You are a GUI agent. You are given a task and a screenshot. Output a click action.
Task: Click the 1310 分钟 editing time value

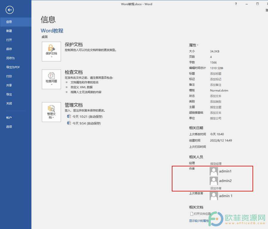pos(216,68)
